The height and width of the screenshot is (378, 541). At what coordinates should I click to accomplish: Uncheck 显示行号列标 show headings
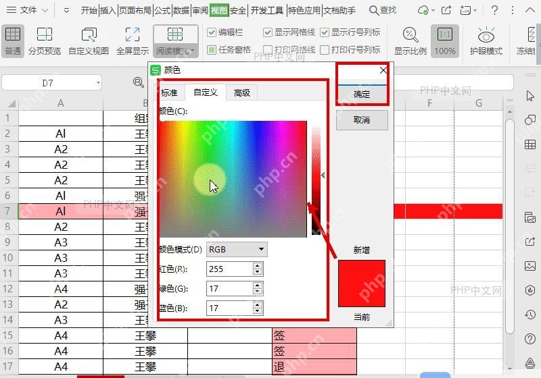click(325, 32)
